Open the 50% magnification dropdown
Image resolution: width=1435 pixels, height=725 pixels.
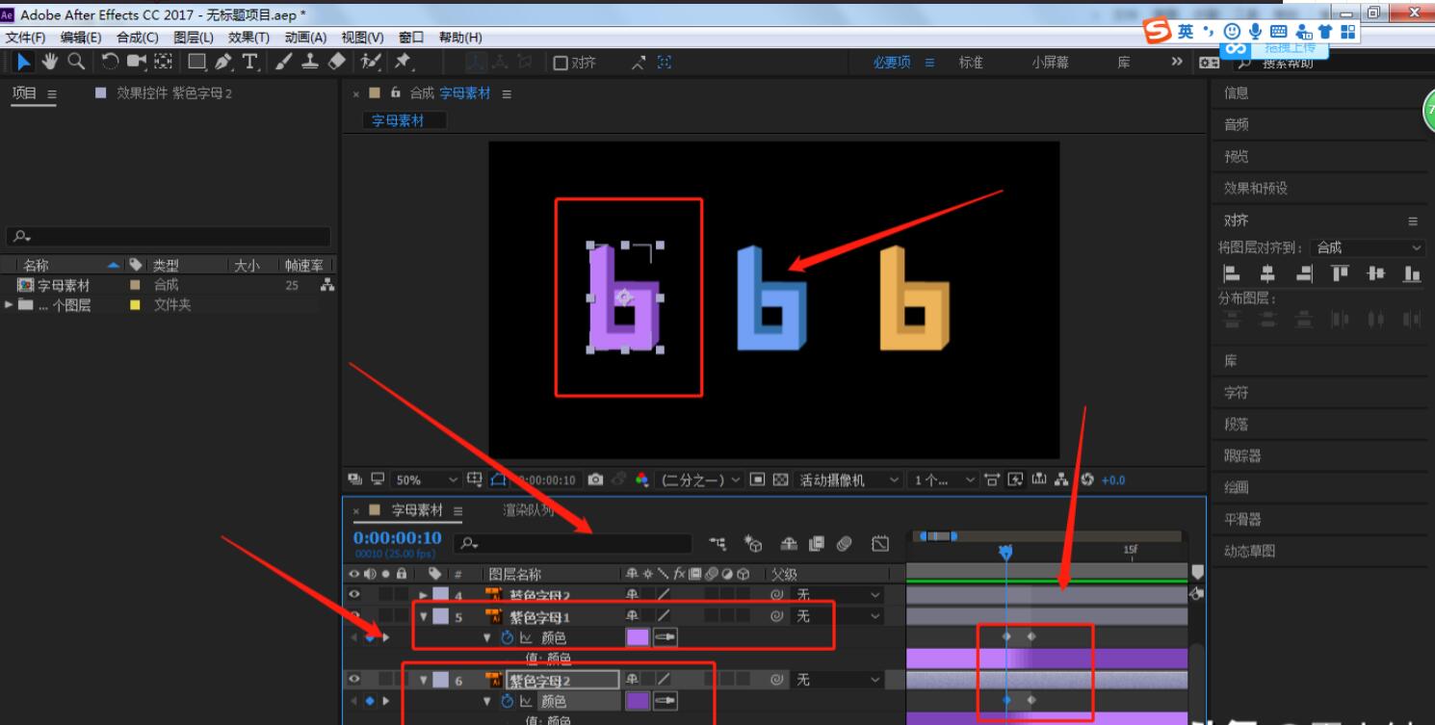[x=428, y=479]
